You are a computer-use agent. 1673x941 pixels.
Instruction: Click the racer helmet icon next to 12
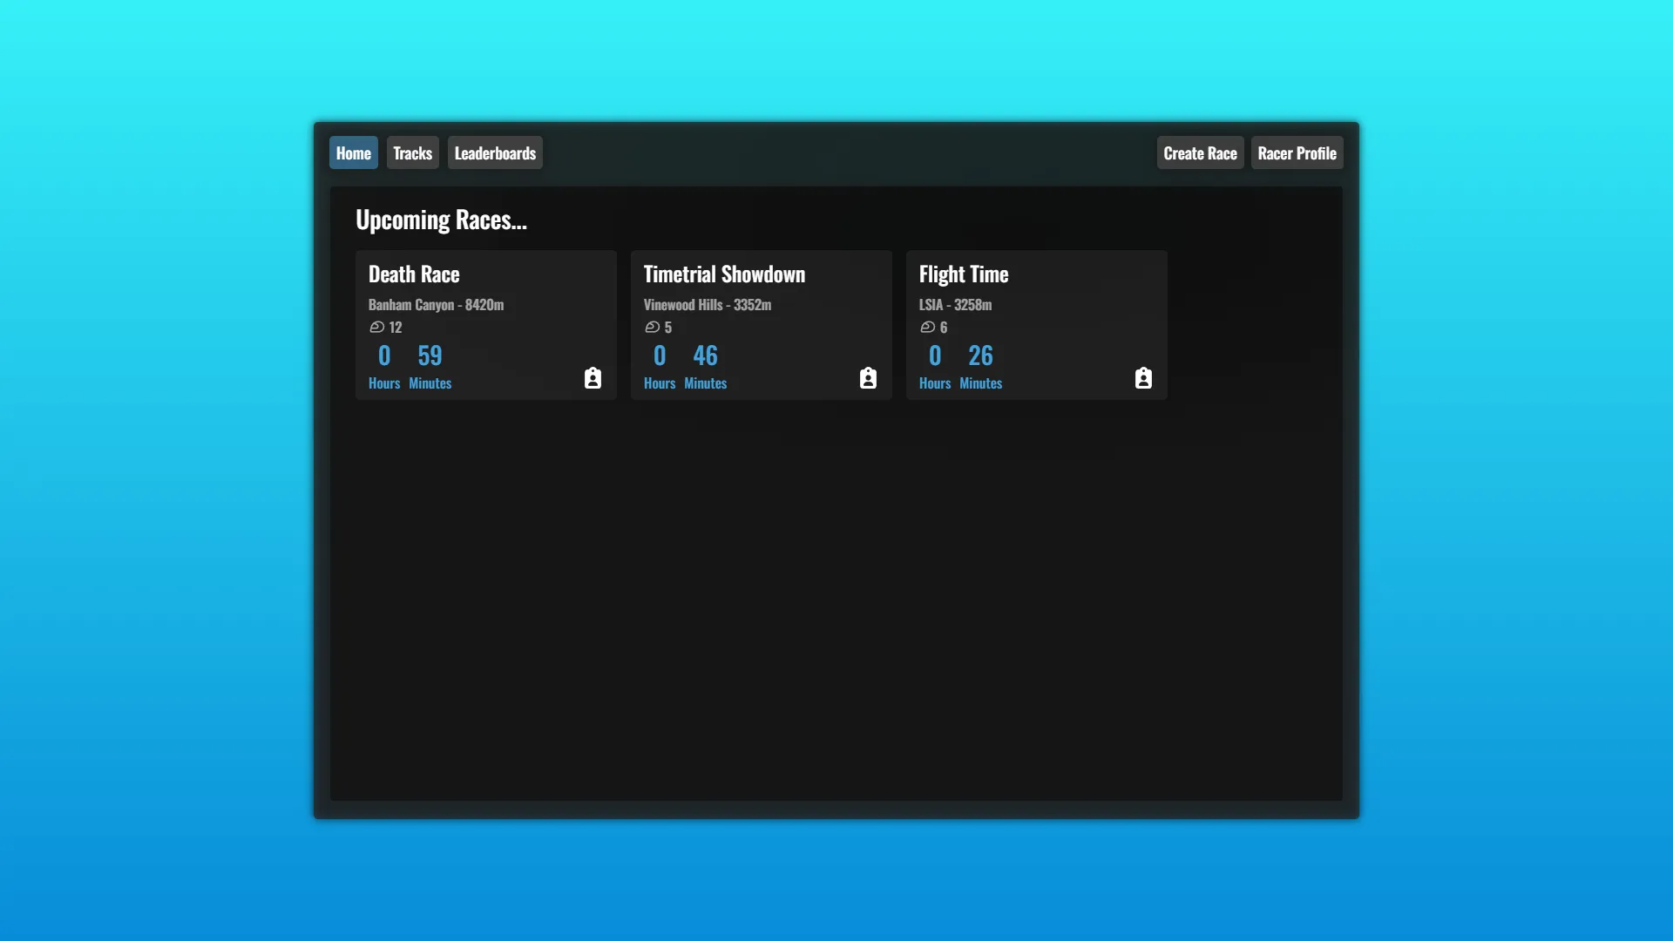pyautogui.click(x=376, y=327)
